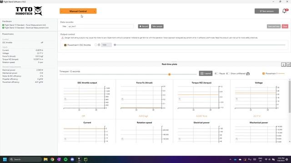Open File Explorer from the taskbar

point(45,159)
